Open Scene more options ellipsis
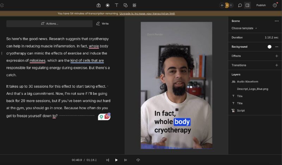This screenshot has width=282, height=165. [x=277, y=21]
